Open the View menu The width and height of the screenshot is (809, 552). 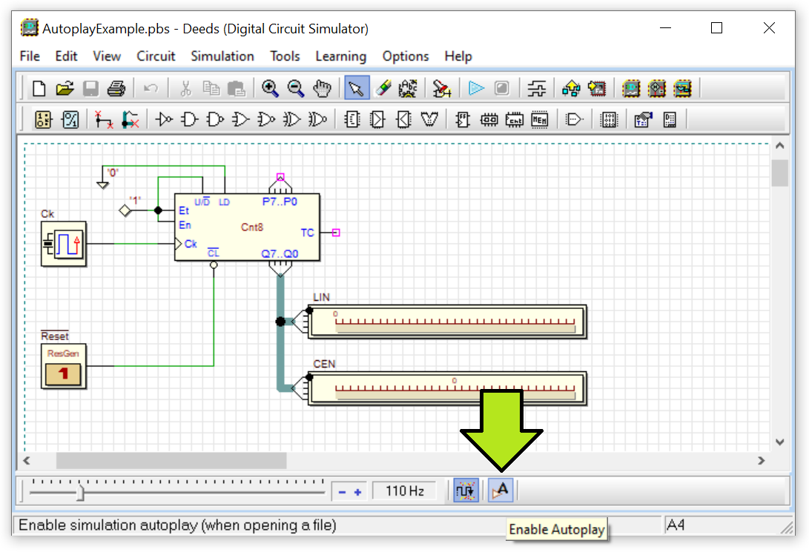[x=107, y=56]
